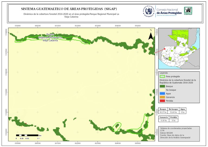Click the Guatemala coat of arms logo
Screen dimensions: 208x147
tap(148, 12)
